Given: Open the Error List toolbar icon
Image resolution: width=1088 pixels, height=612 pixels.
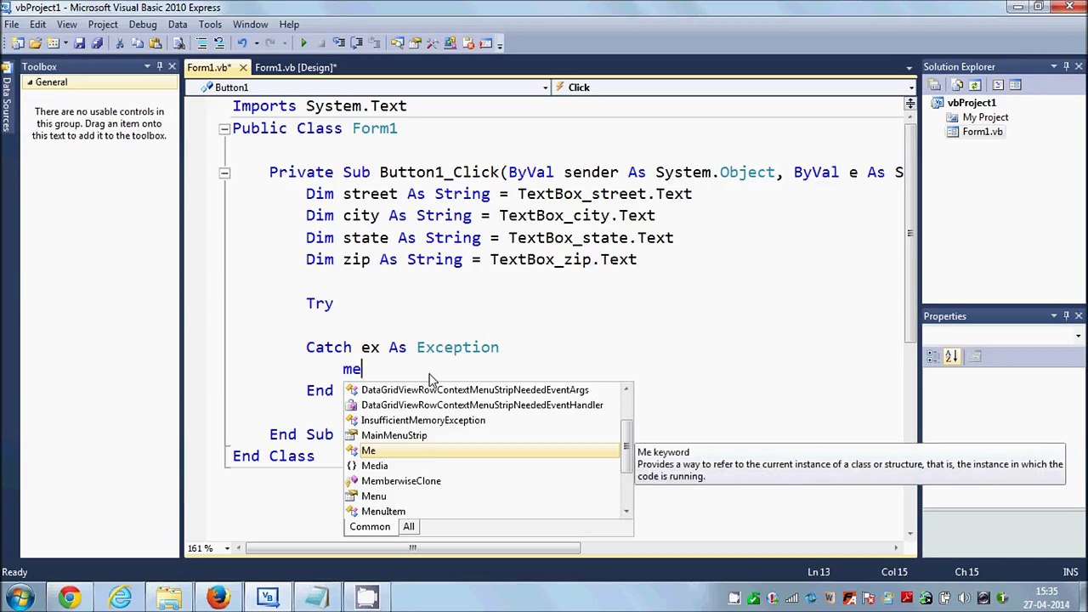Looking at the screenshot, I should click(x=468, y=42).
